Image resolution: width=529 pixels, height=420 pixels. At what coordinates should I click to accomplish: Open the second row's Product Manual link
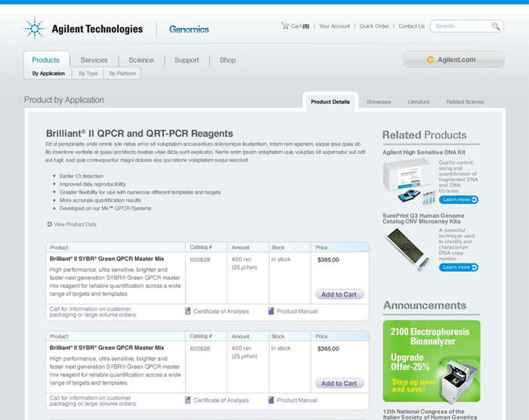click(297, 400)
